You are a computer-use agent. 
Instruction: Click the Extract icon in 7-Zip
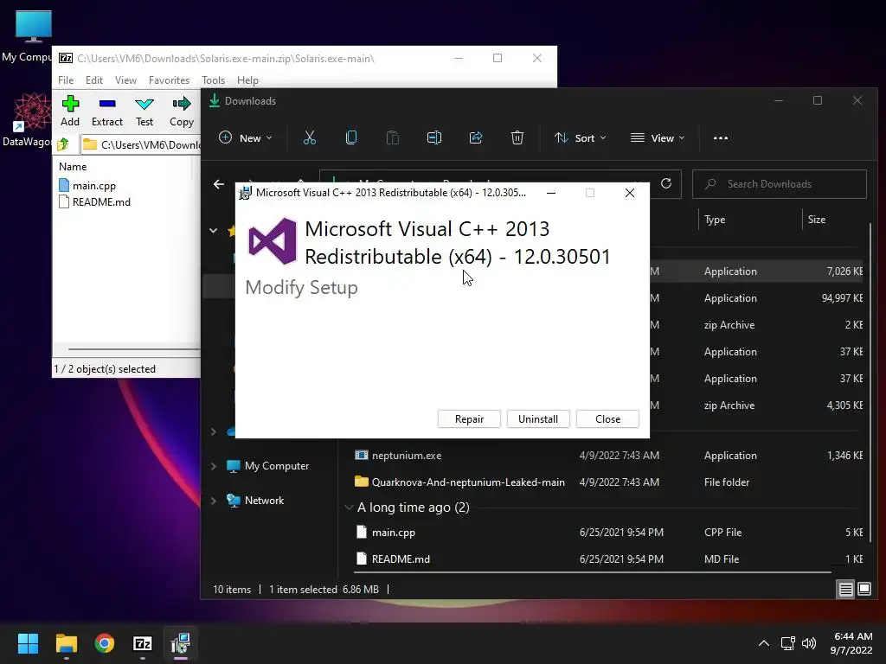[106, 111]
